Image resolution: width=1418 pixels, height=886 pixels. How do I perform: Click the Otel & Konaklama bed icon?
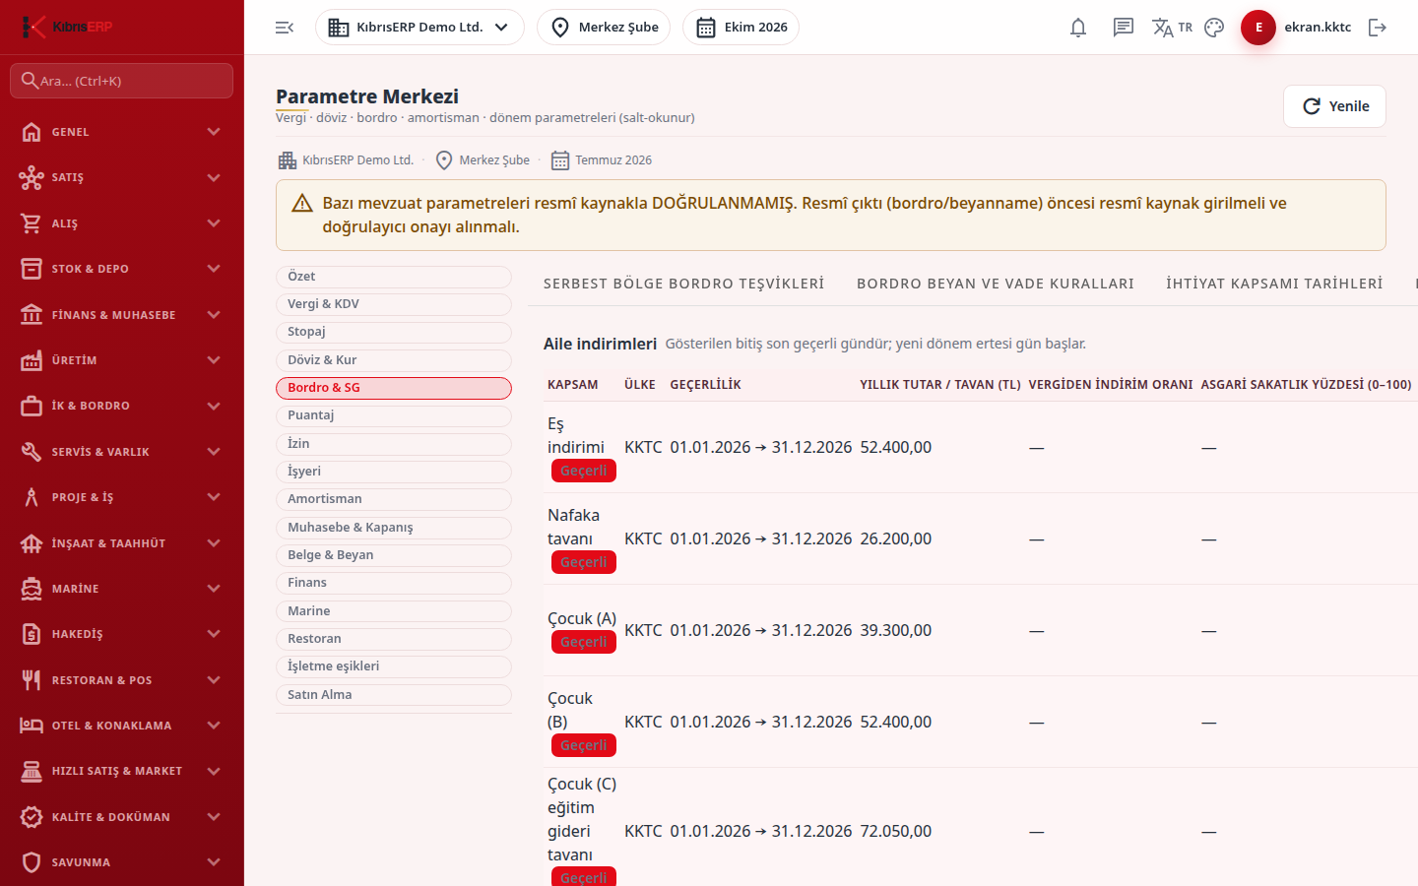coord(32,726)
